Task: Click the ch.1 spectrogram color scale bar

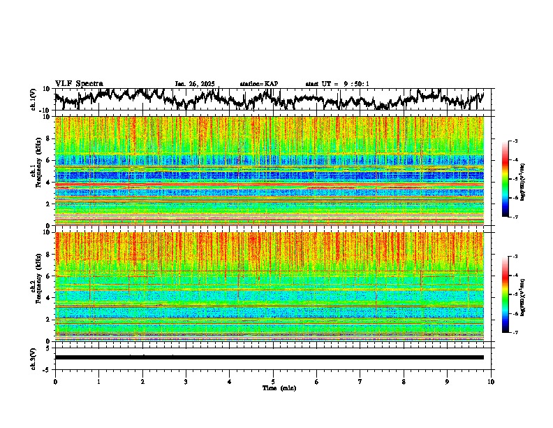Action: [x=505, y=179]
